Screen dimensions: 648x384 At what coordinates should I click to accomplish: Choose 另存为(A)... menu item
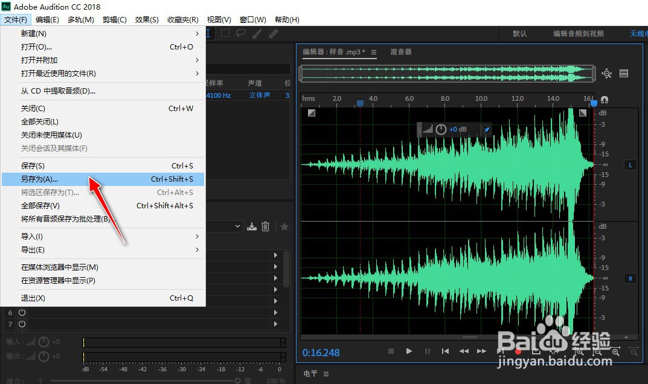(103, 179)
